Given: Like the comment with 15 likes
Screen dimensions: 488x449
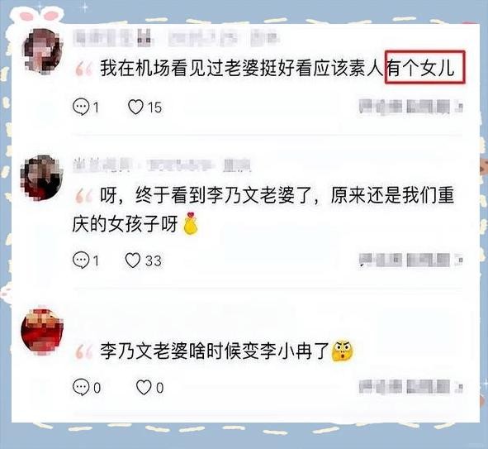Looking at the screenshot, I should [x=145, y=107].
